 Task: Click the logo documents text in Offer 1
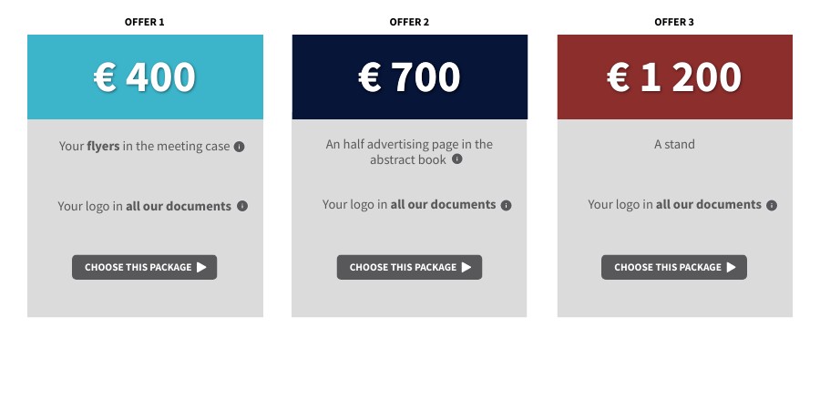pyautogui.click(x=144, y=206)
